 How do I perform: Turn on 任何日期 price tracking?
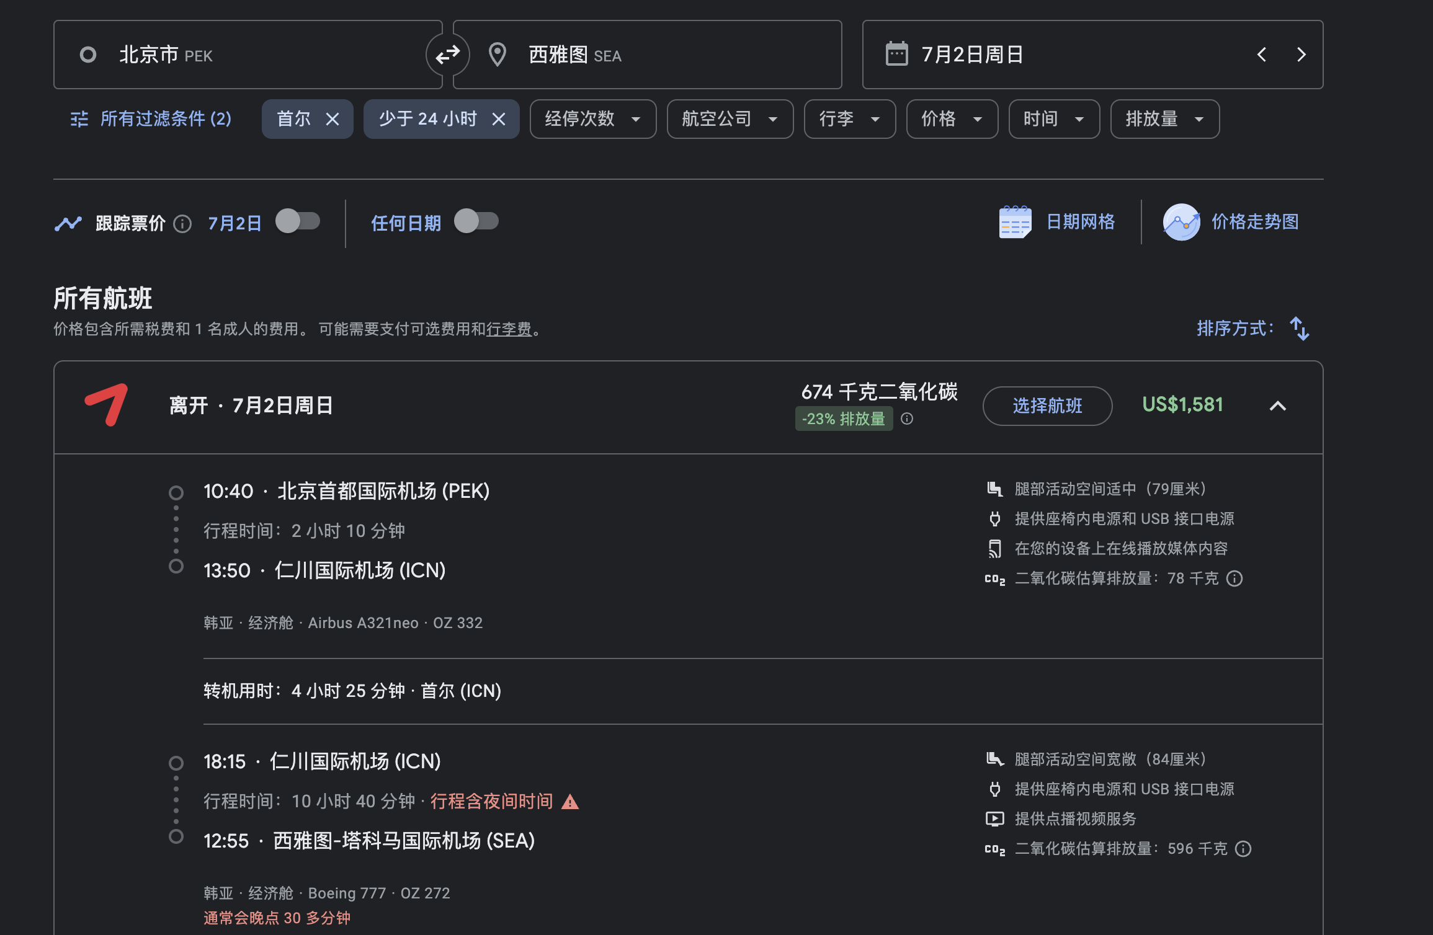[x=476, y=221]
